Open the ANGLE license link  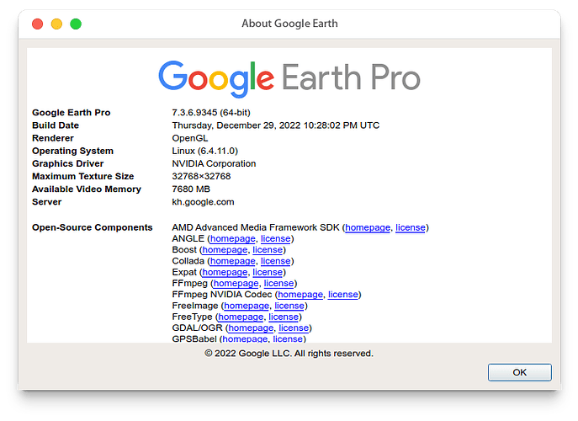[x=275, y=239]
